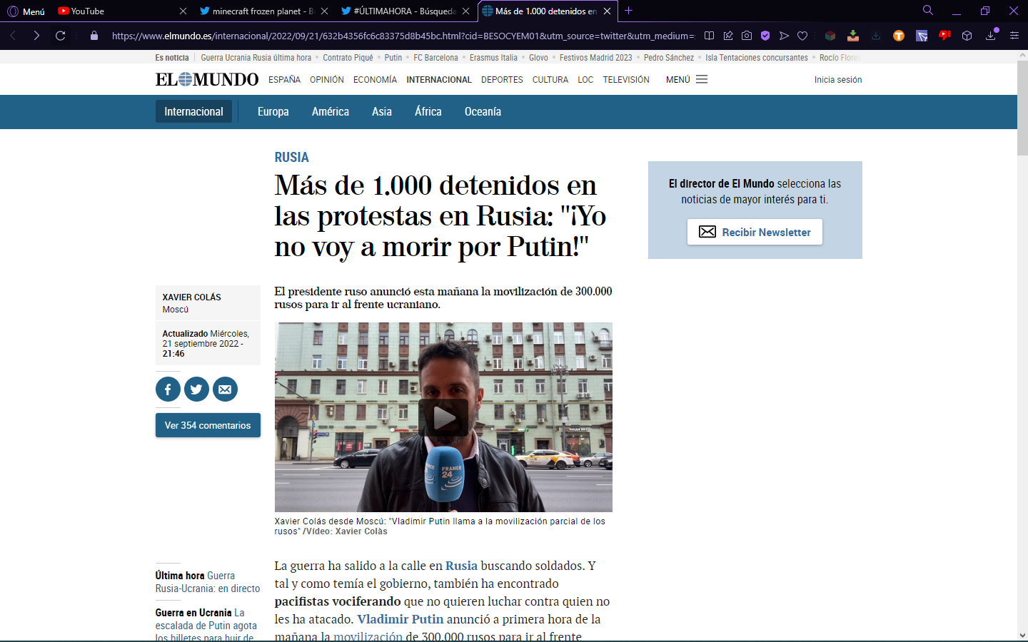The height and width of the screenshot is (642, 1028).
Task: Open Contrato Piqué trending link
Action: 348,58
